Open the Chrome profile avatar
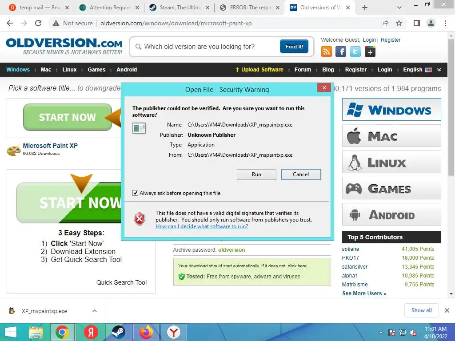This screenshot has width=455, height=341. pos(431,23)
